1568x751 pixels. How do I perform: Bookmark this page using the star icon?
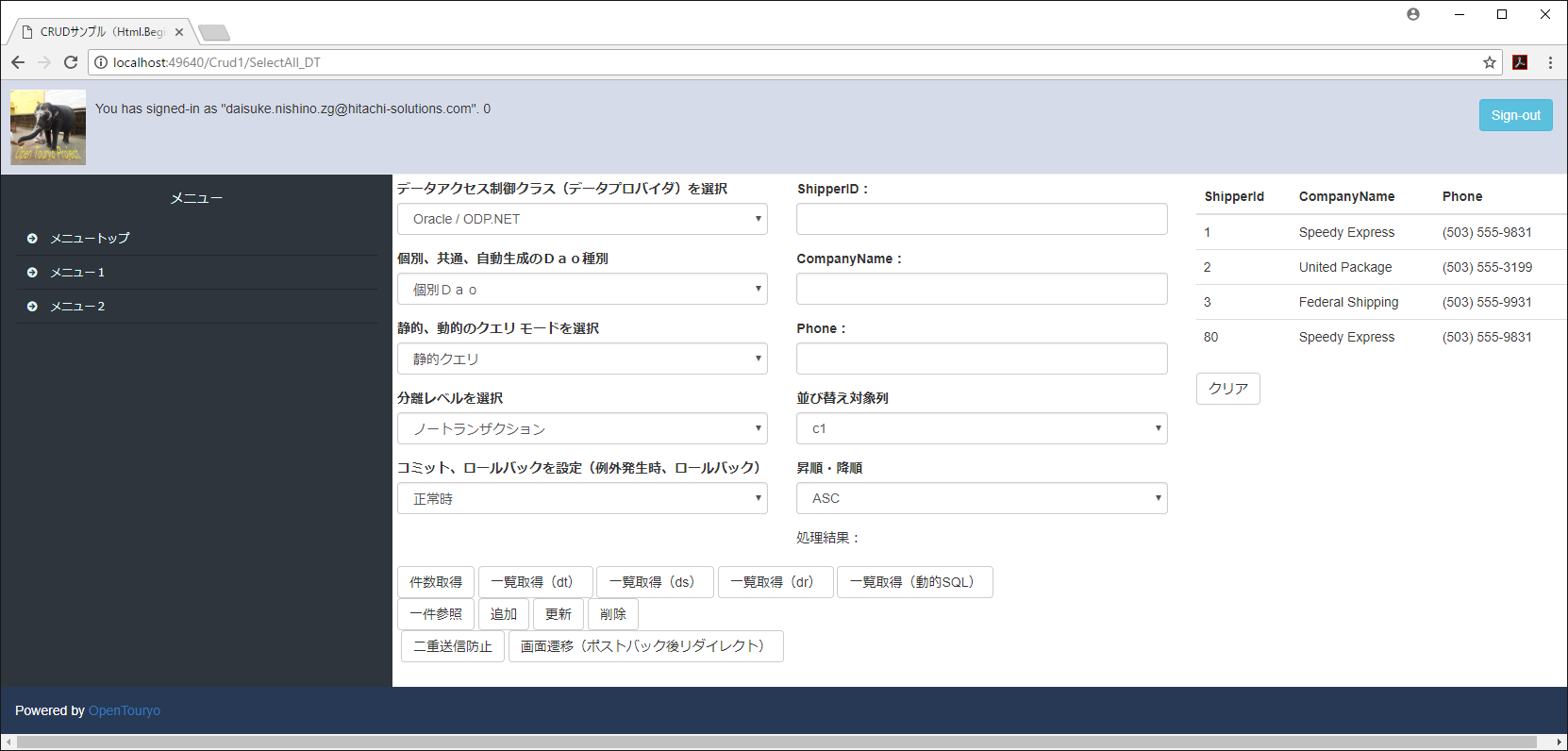pyautogui.click(x=1490, y=62)
